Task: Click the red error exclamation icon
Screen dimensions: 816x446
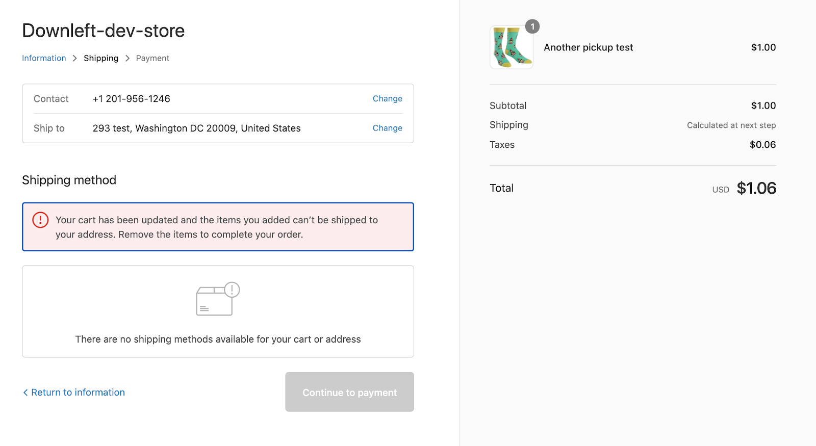Action: point(40,220)
